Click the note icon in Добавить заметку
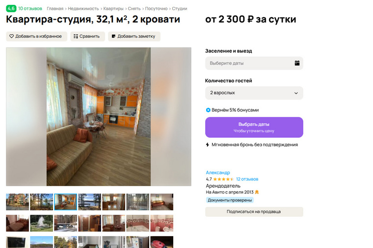Image resolution: width=373 pixels, height=248 pixels. (x=113, y=36)
